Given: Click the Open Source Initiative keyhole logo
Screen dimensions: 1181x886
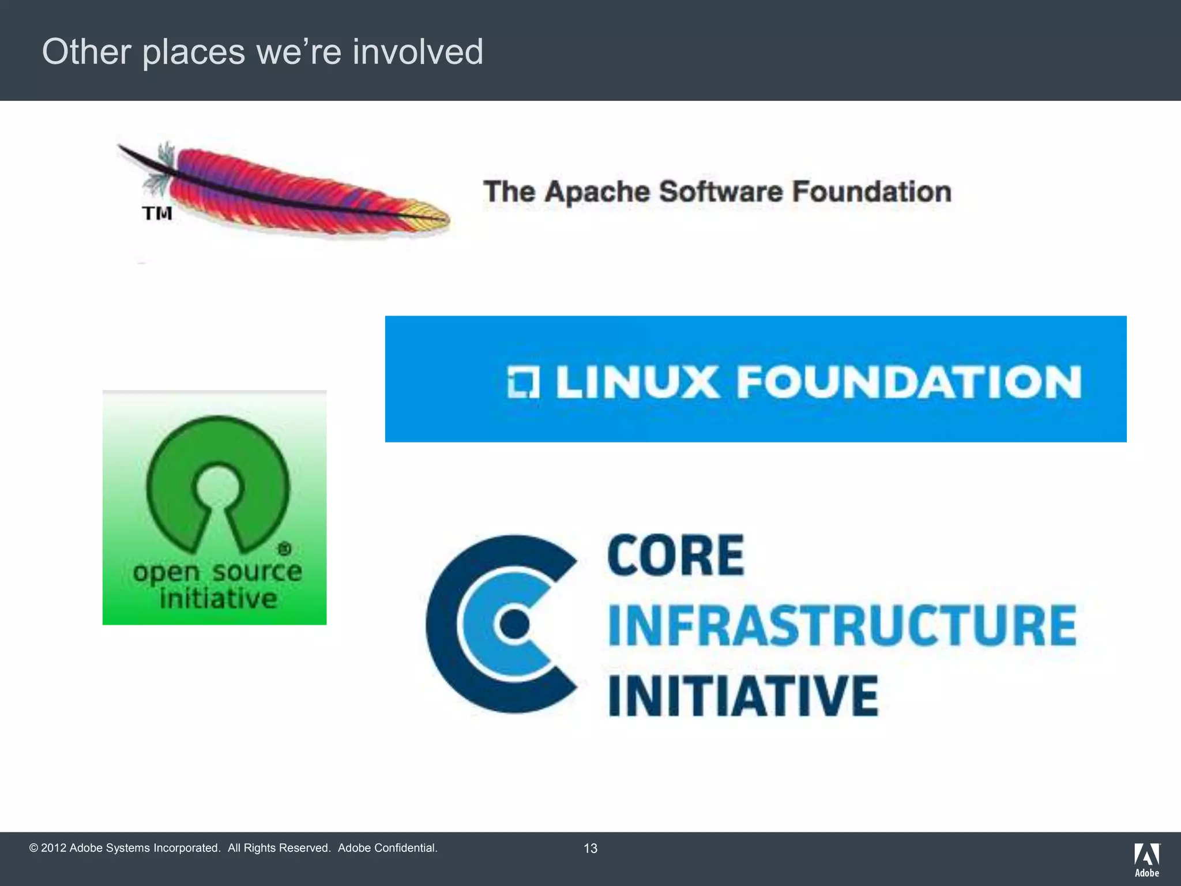Looking at the screenshot, I should pos(217,483).
